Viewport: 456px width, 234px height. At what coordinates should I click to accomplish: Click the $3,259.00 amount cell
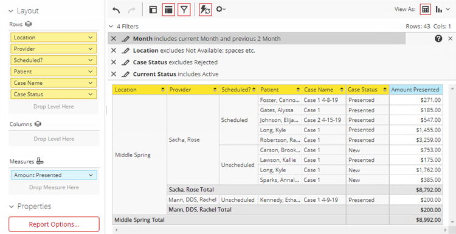pos(416,140)
